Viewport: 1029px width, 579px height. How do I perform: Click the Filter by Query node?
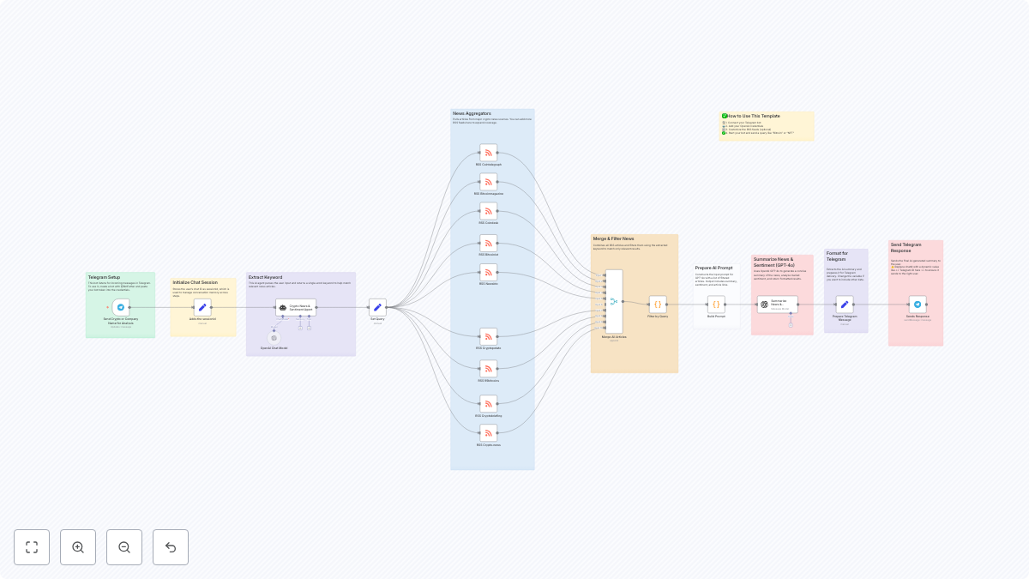(x=658, y=303)
